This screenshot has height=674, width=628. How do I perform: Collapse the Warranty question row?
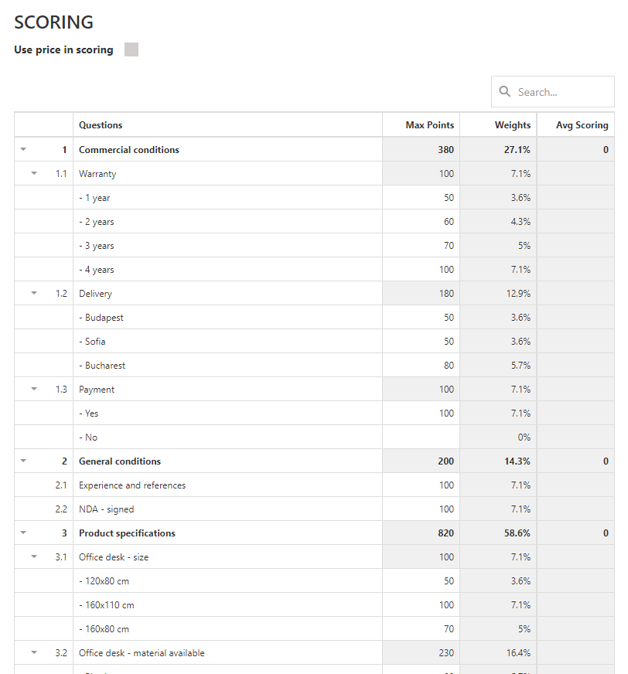(34, 173)
